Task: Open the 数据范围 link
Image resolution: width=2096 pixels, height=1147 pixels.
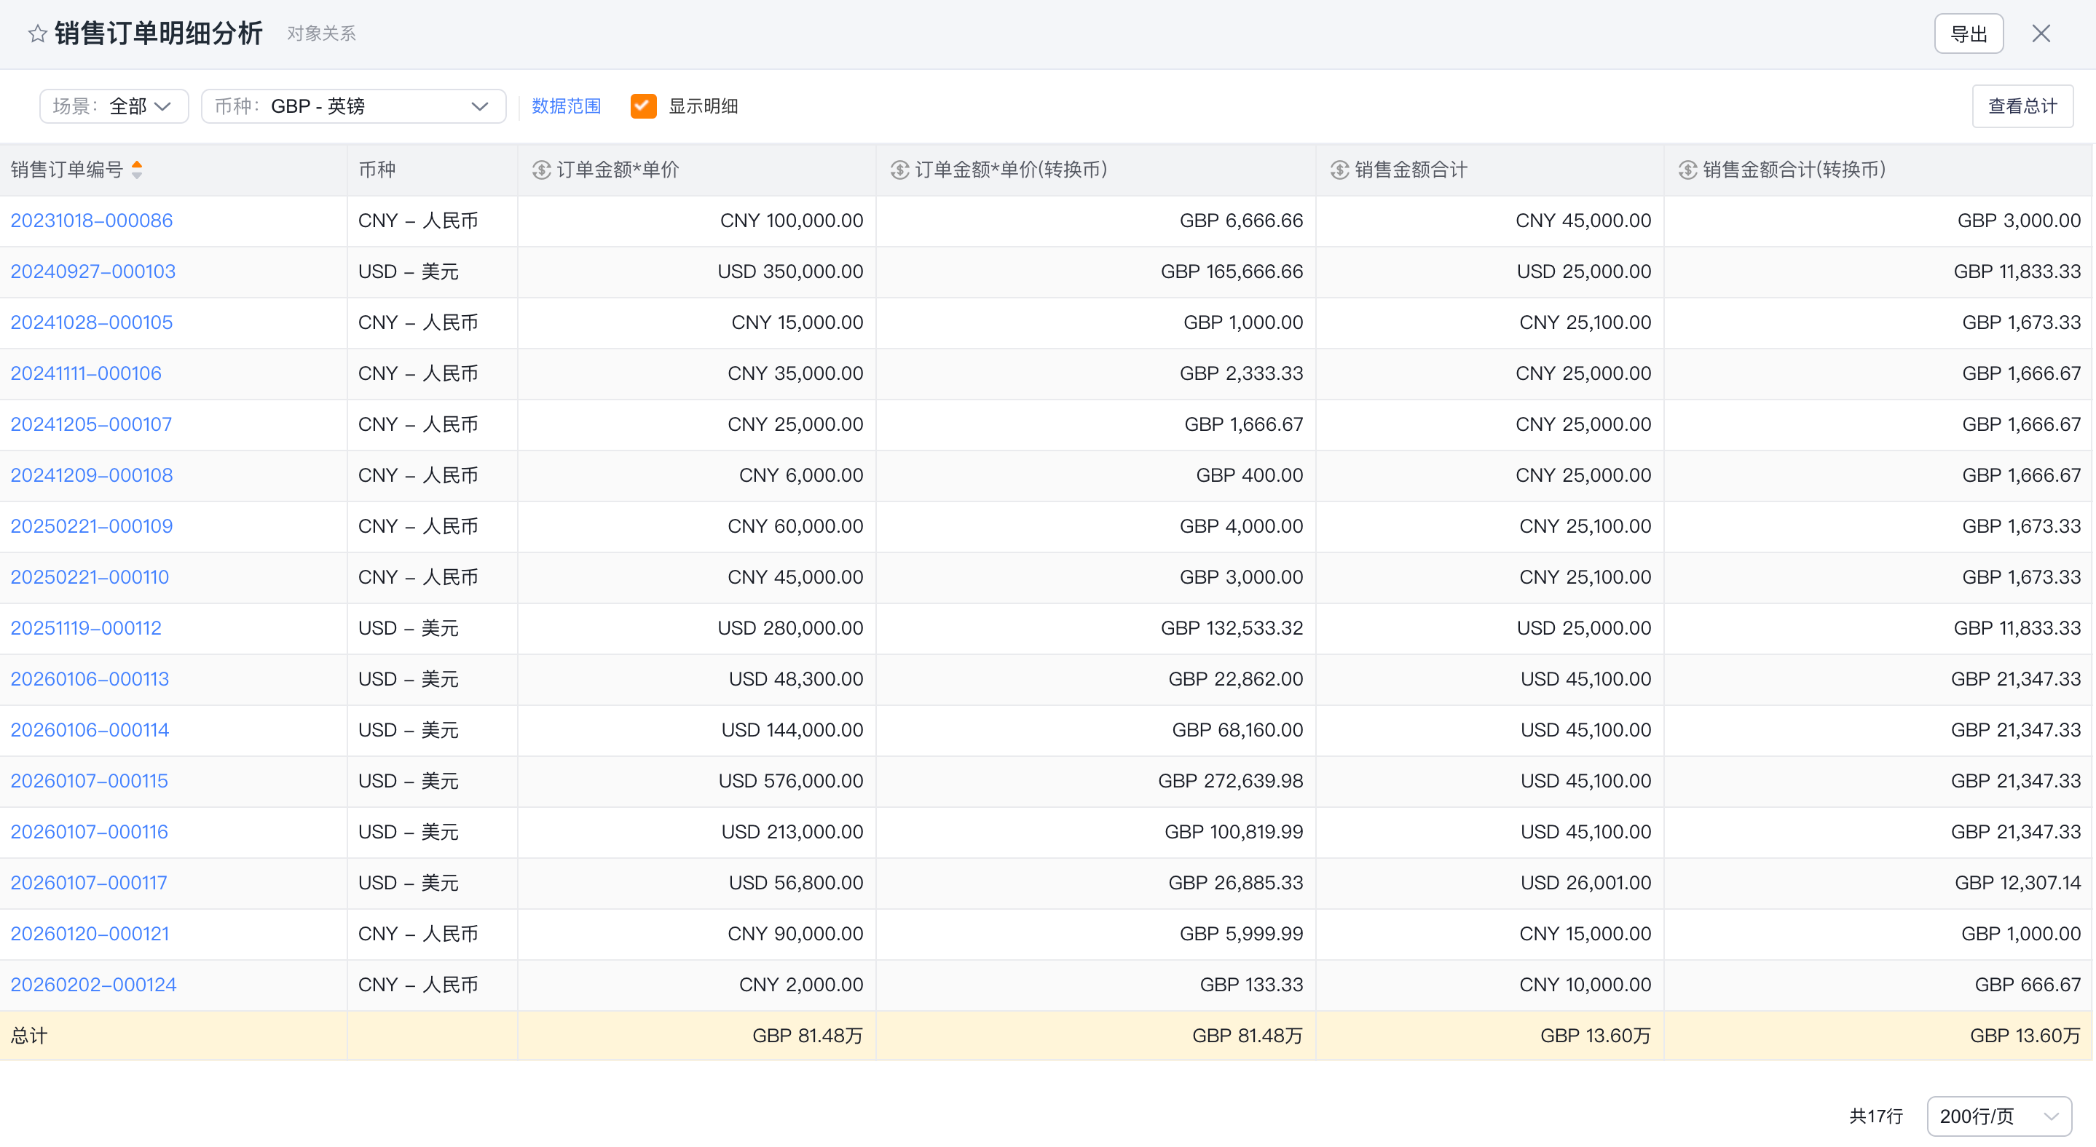Action: tap(567, 106)
